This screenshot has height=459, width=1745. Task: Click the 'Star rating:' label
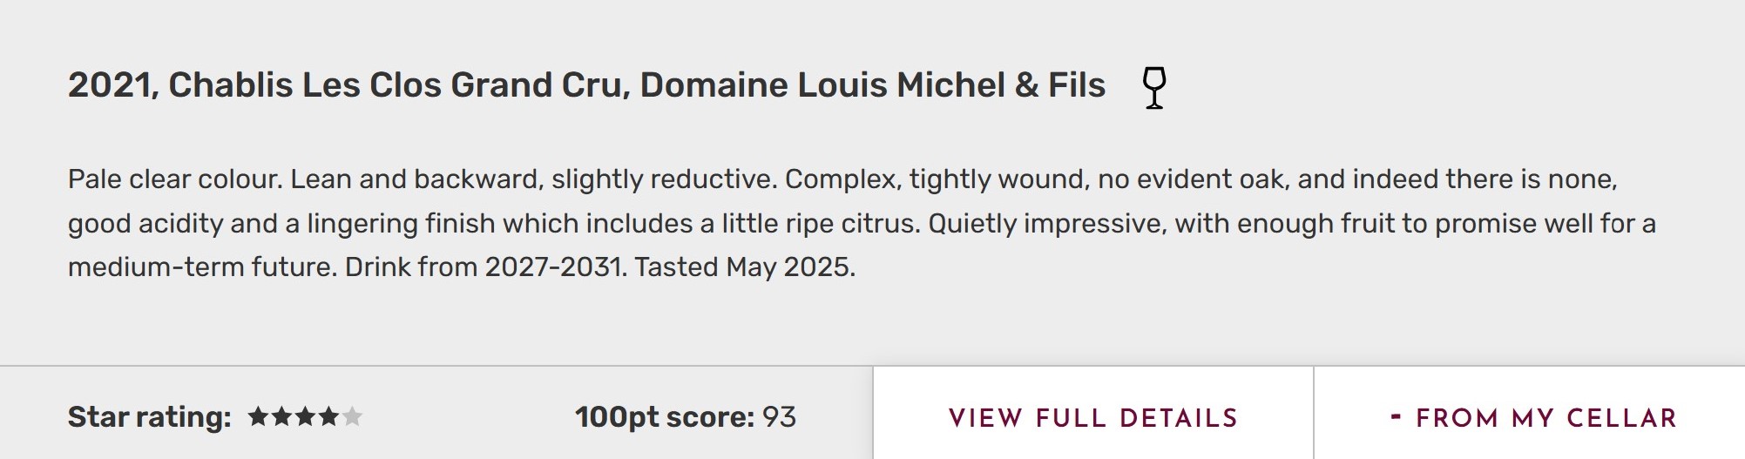(x=149, y=417)
